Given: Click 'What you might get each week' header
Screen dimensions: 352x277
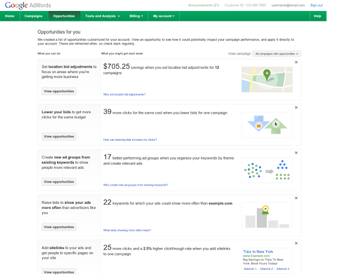Looking at the screenshot, I should pos(122,54).
